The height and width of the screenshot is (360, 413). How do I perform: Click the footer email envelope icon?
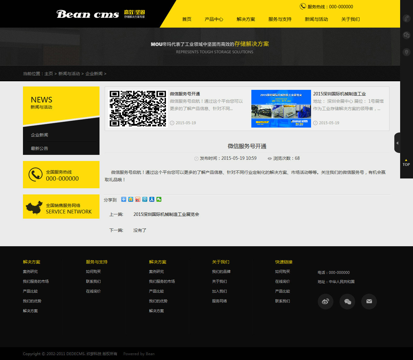point(369,301)
